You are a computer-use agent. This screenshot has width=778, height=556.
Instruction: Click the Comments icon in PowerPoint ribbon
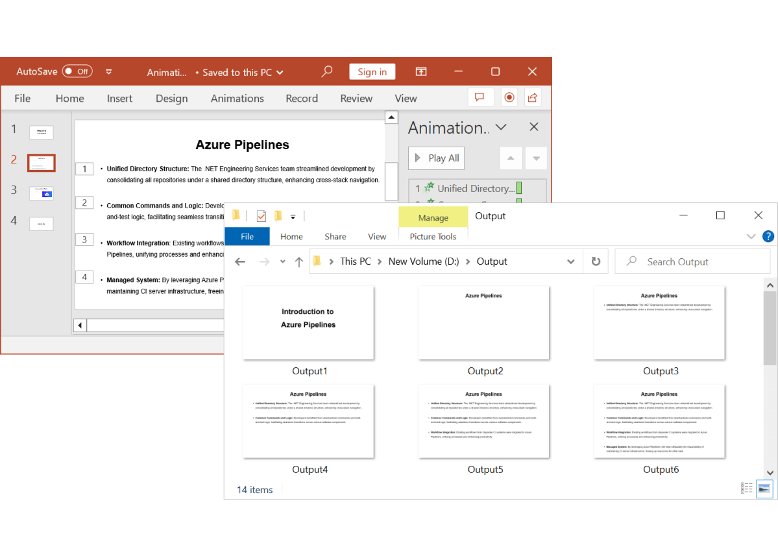(480, 97)
